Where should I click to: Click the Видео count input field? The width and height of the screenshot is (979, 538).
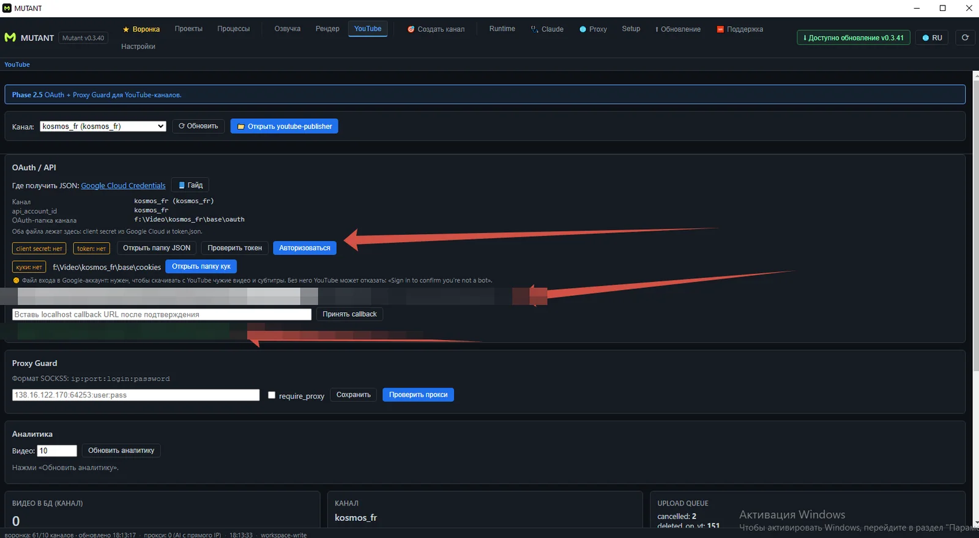[57, 451]
